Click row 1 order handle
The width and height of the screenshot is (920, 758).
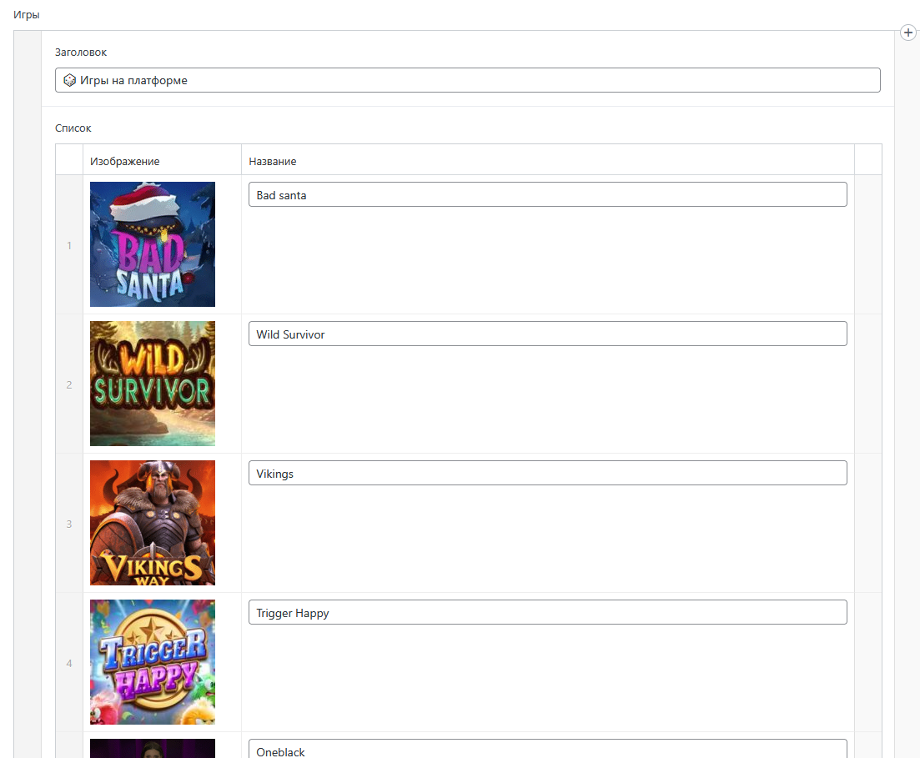click(69, 245)
